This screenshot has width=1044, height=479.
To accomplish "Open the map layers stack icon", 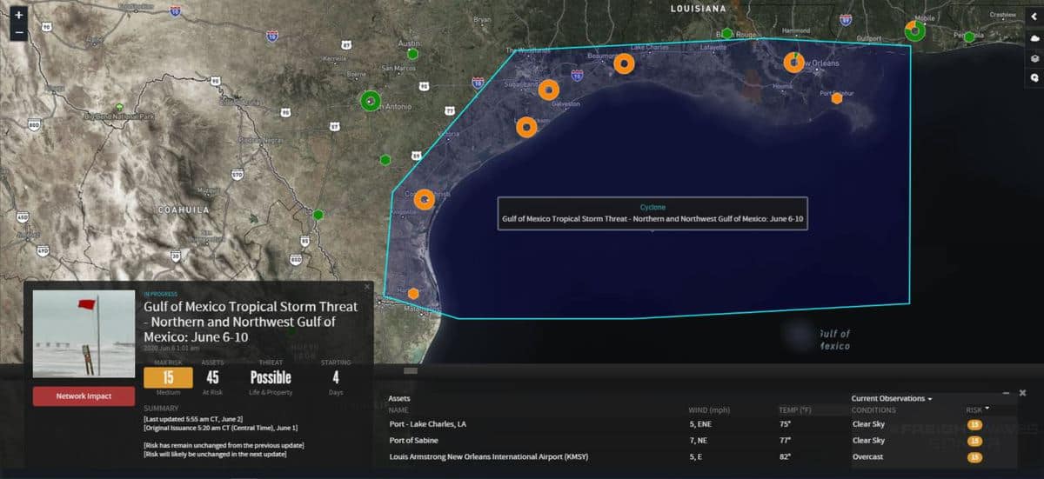I will (x=1034, y=58).
